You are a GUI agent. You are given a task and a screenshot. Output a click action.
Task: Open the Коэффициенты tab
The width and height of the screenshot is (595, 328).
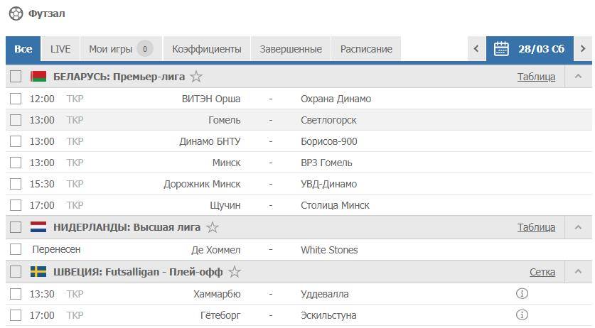207,49
